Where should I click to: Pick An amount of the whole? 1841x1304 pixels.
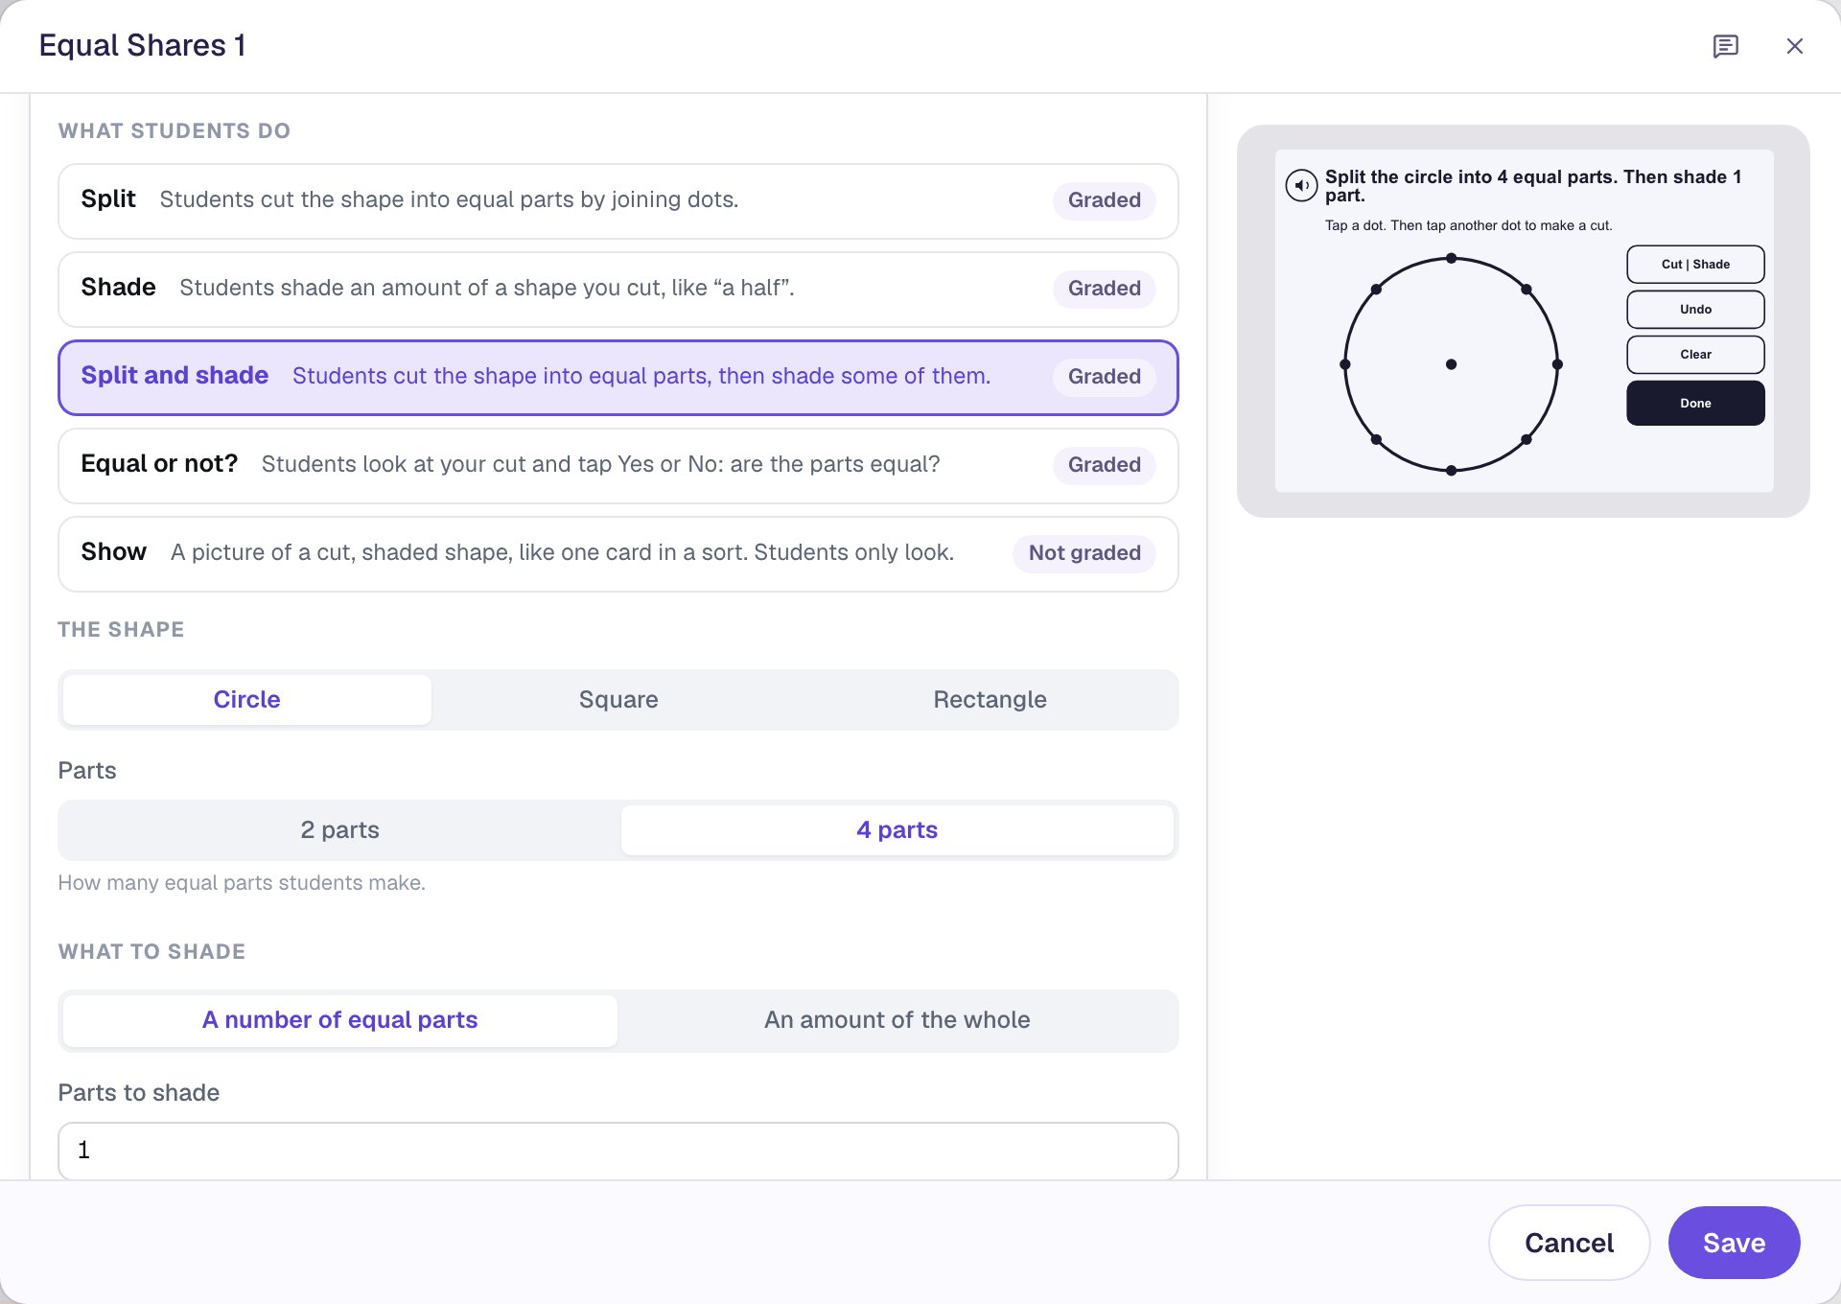coord(897,1020)
